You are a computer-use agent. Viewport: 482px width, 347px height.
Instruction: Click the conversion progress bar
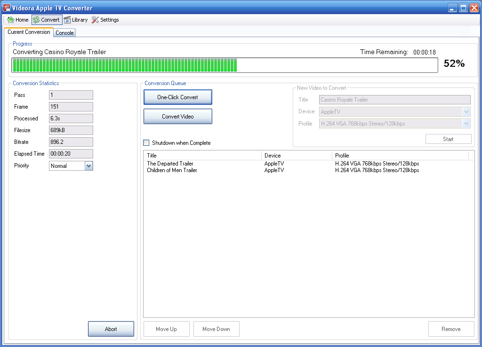(225, 65)
